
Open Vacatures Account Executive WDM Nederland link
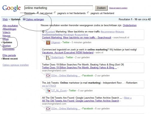68,53
